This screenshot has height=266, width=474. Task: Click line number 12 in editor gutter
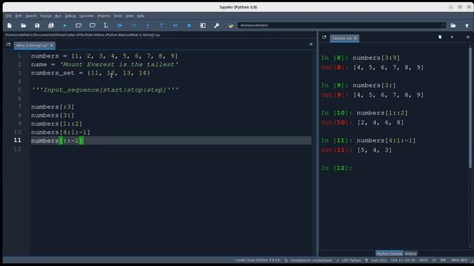(x=17, y=149)
